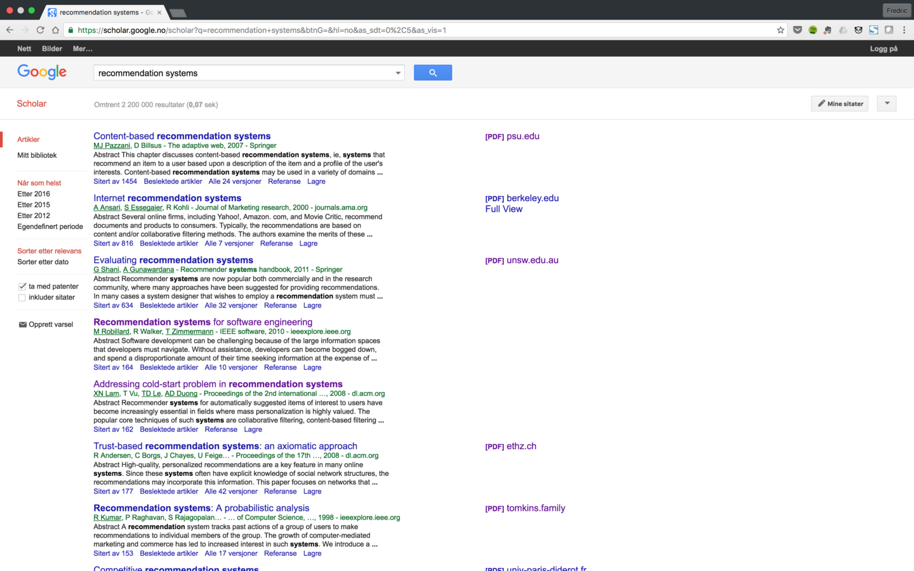Click the blue search magnifier button
The width and height of the screenshot is (914, 571).
point(433,72)
